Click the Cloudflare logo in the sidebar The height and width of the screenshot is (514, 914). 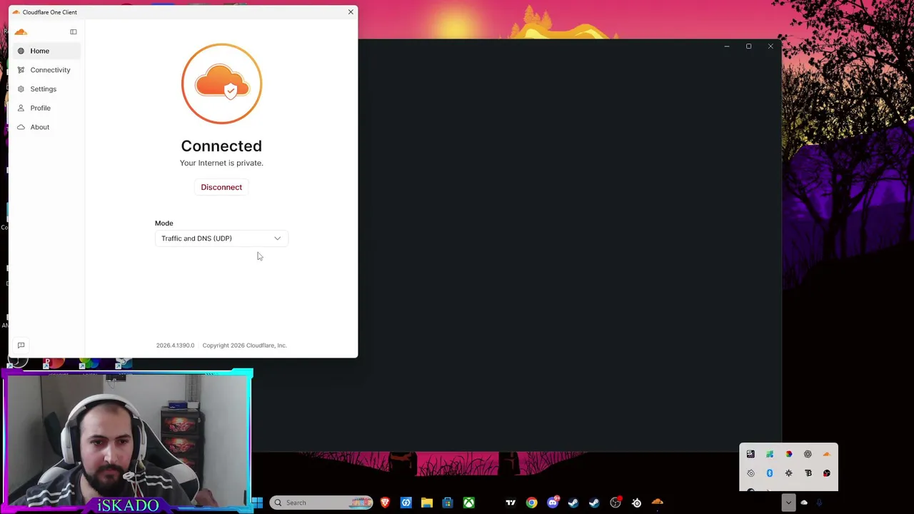pyautogui.click(x=21, y=31)
